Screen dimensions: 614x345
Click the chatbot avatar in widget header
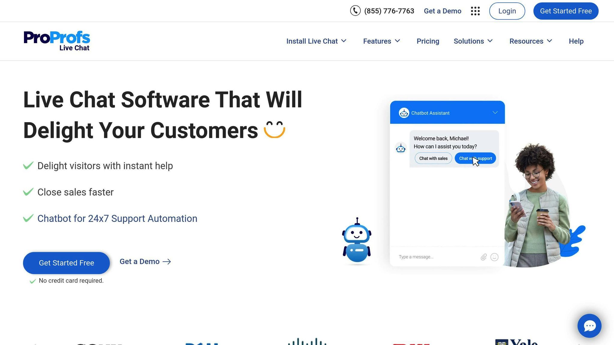click(404, 113)
